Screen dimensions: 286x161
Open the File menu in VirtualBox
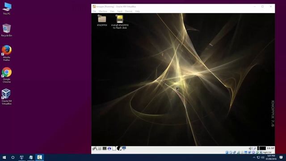pos(94,11)
